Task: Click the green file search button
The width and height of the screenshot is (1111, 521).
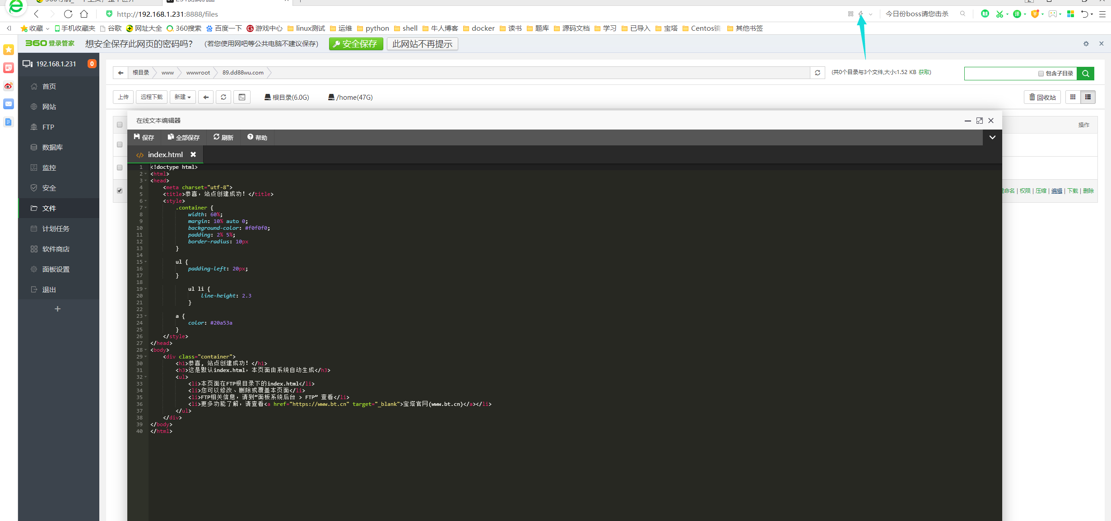Action: (1085, 73)
